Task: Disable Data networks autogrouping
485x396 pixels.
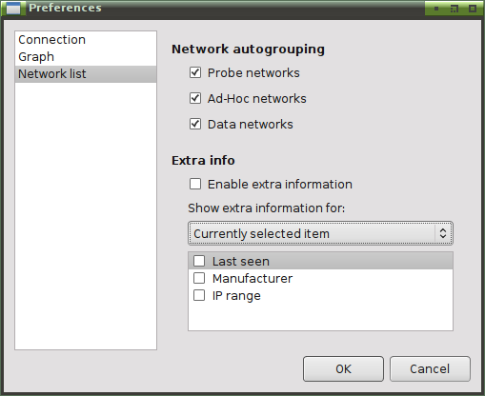Action: pyautogui.click(x=195, y=124)
